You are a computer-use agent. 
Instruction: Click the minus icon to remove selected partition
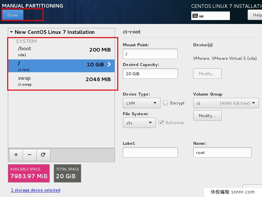click(x=29, y=155)
